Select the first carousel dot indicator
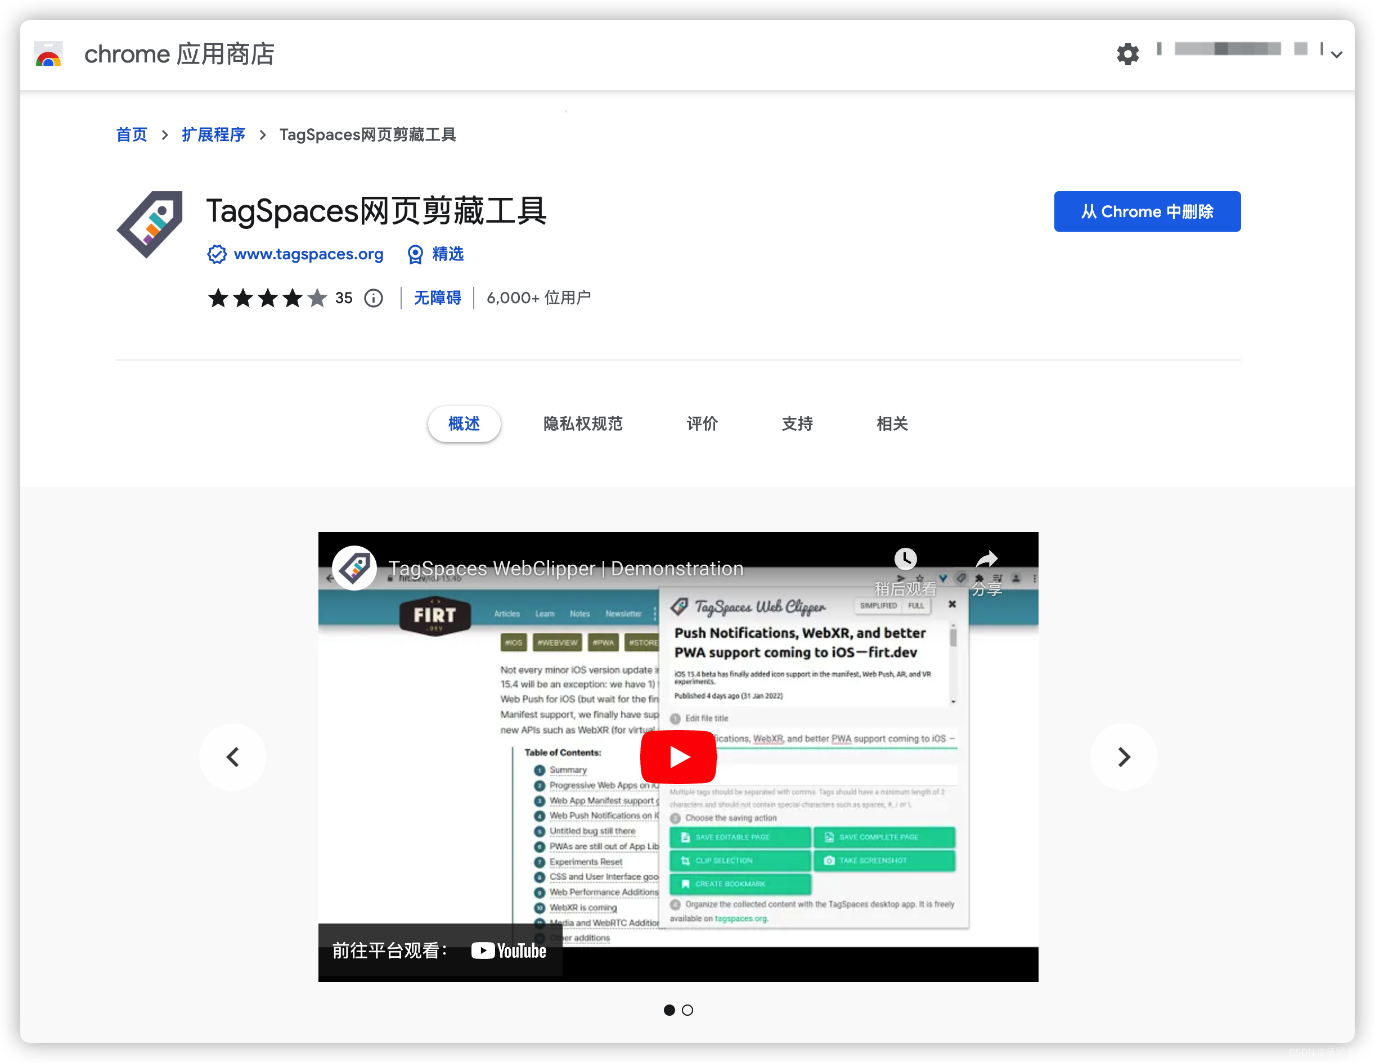Screen dimensions: 1375x1063 [669, 1010]
